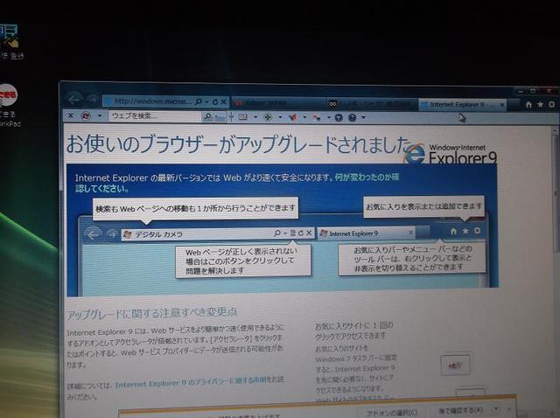This screenshot has height=418, width=560.
Task: Open the address bar autocomplete dropdown arrow
Action: 206,102
